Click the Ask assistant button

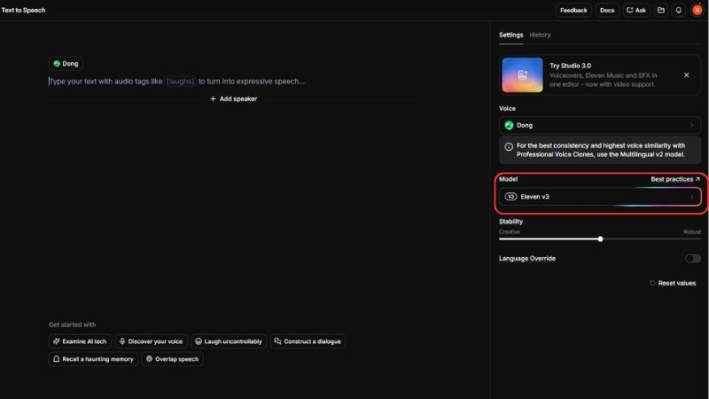pos(635,11)
